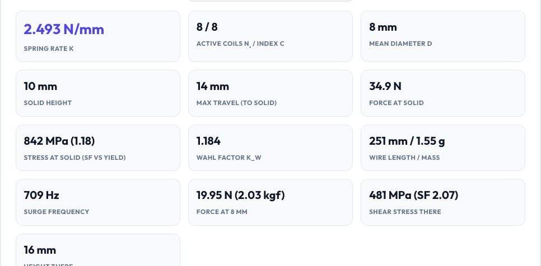Image resolution: width=541 pixels, height=266 pixels.
Task: Select the Spring Rate K card
Action: coord(98,36)
